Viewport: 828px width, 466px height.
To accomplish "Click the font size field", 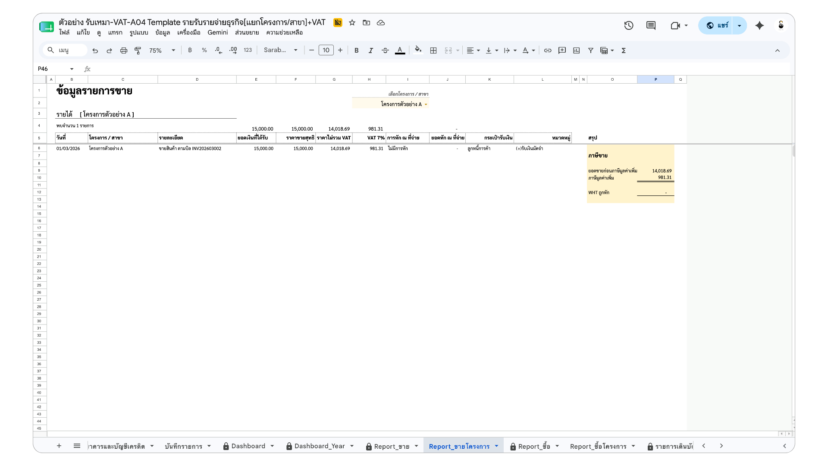I will [x=326, y=50].
